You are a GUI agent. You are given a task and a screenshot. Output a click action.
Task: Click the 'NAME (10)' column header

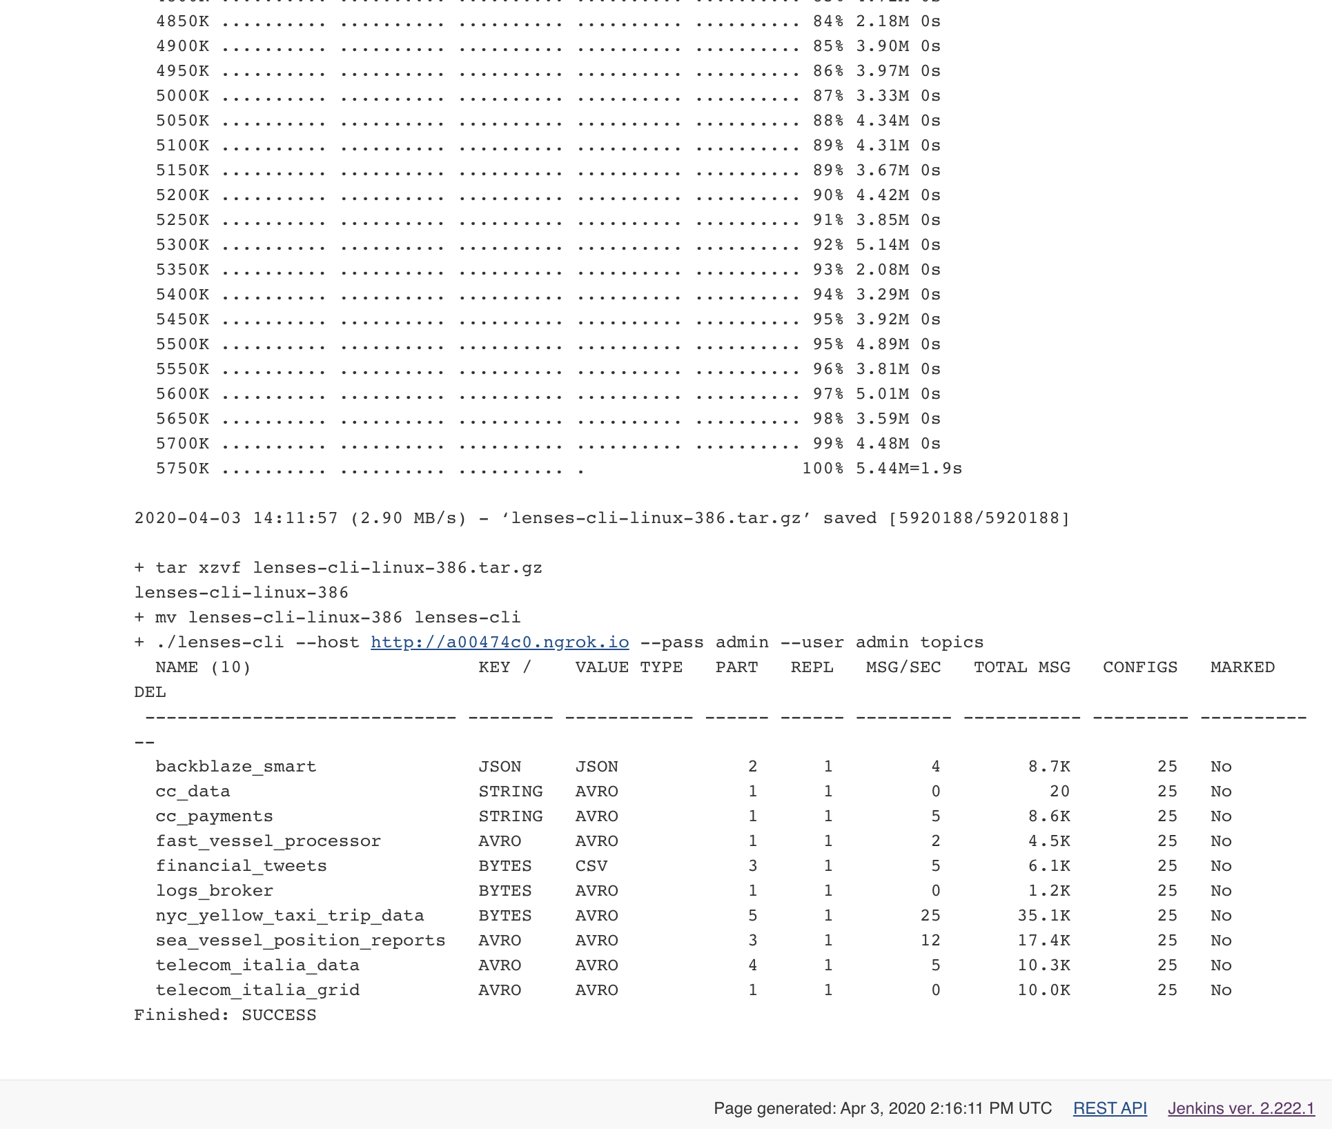point(203,667)
